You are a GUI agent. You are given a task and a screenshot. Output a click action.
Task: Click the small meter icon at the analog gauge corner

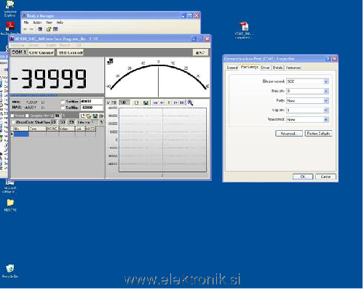110,62
